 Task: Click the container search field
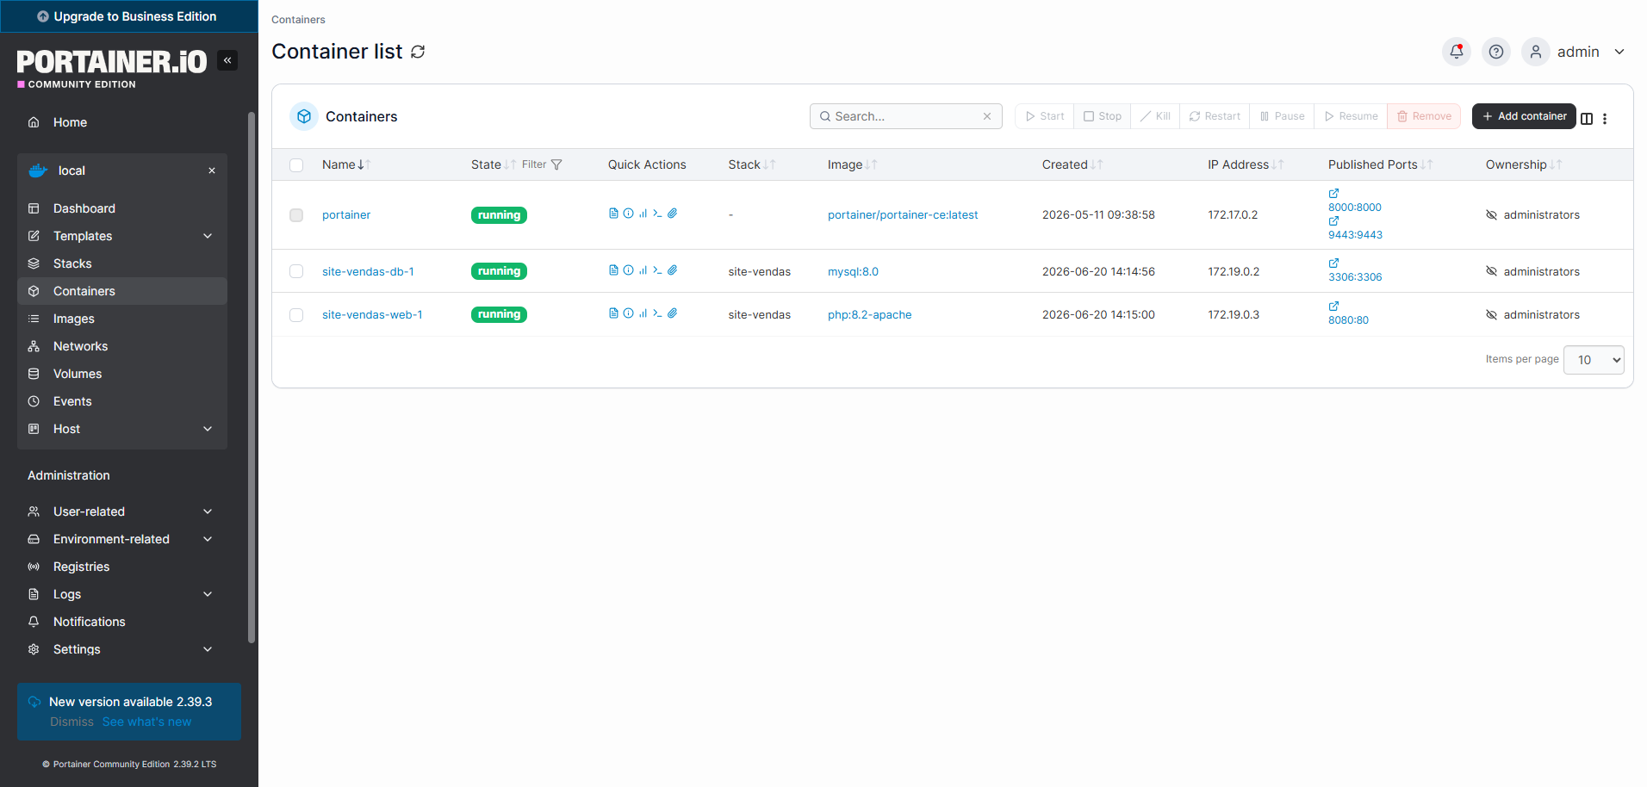pyautogui.click(x=906, y=116)
